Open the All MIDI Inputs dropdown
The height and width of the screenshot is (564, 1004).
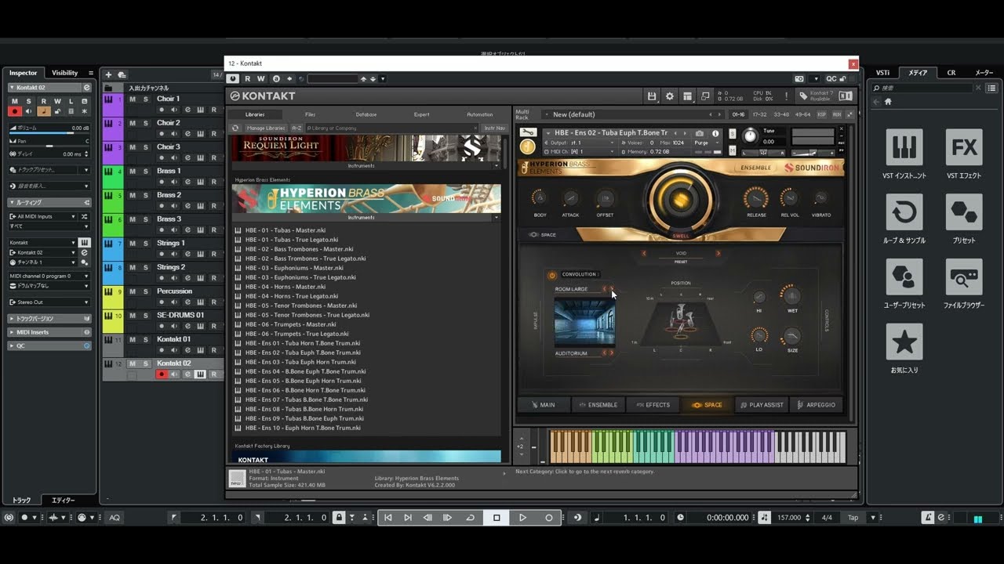coord(44,216)
